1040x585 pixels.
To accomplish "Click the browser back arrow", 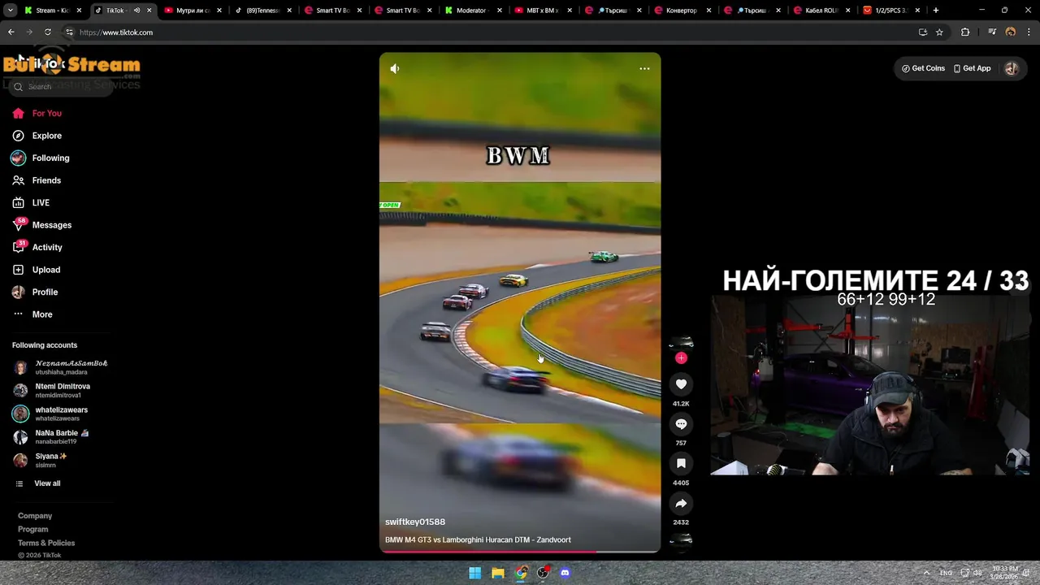I will click(11, 32).
